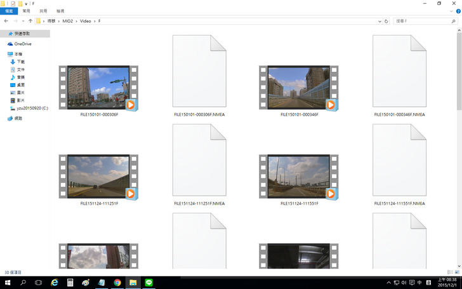Open the address bar history dropdown
The image size is (462, 289).
(x=379, y=21)
